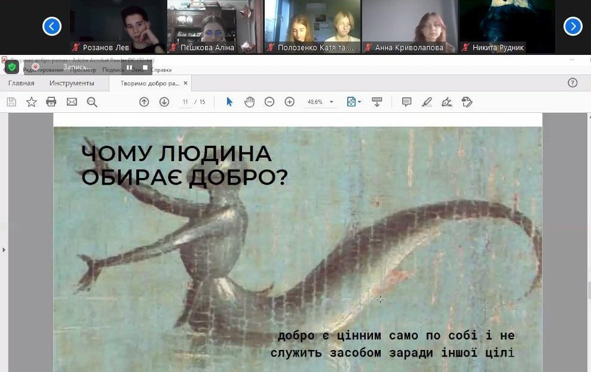Click the green shield security icon
Viewport: 591px width, 372px height.
point(12,67)
